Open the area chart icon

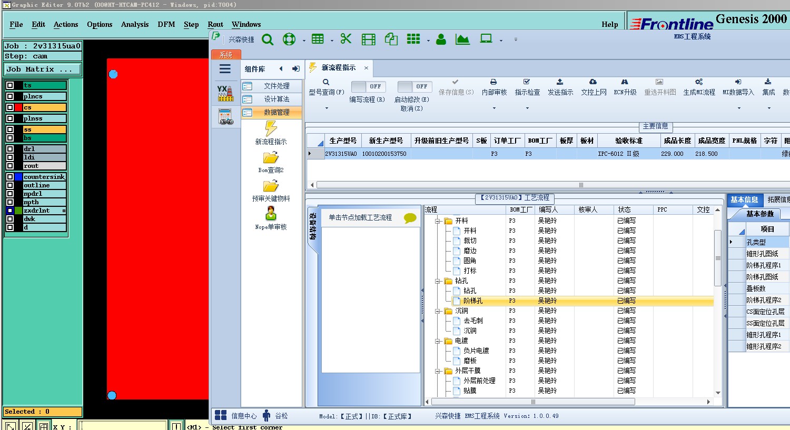coord(462,39)
